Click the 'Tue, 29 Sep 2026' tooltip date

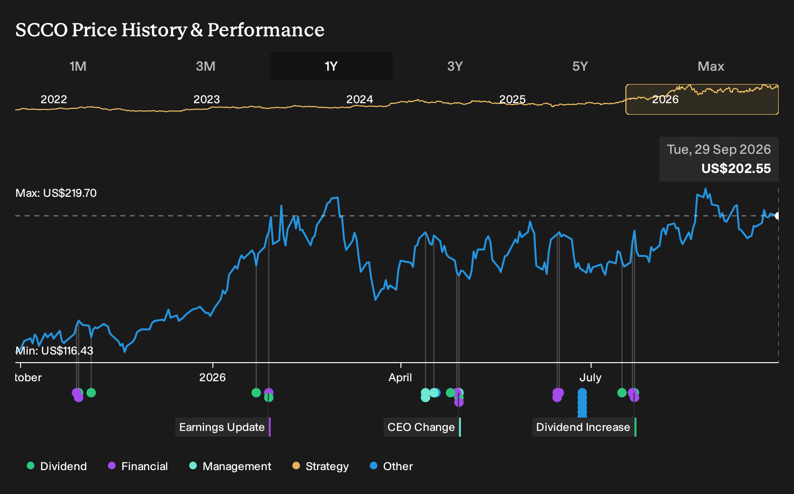tap(719, 150)
